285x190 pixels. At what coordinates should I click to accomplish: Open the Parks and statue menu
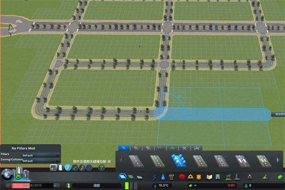(x=228, y=177)
